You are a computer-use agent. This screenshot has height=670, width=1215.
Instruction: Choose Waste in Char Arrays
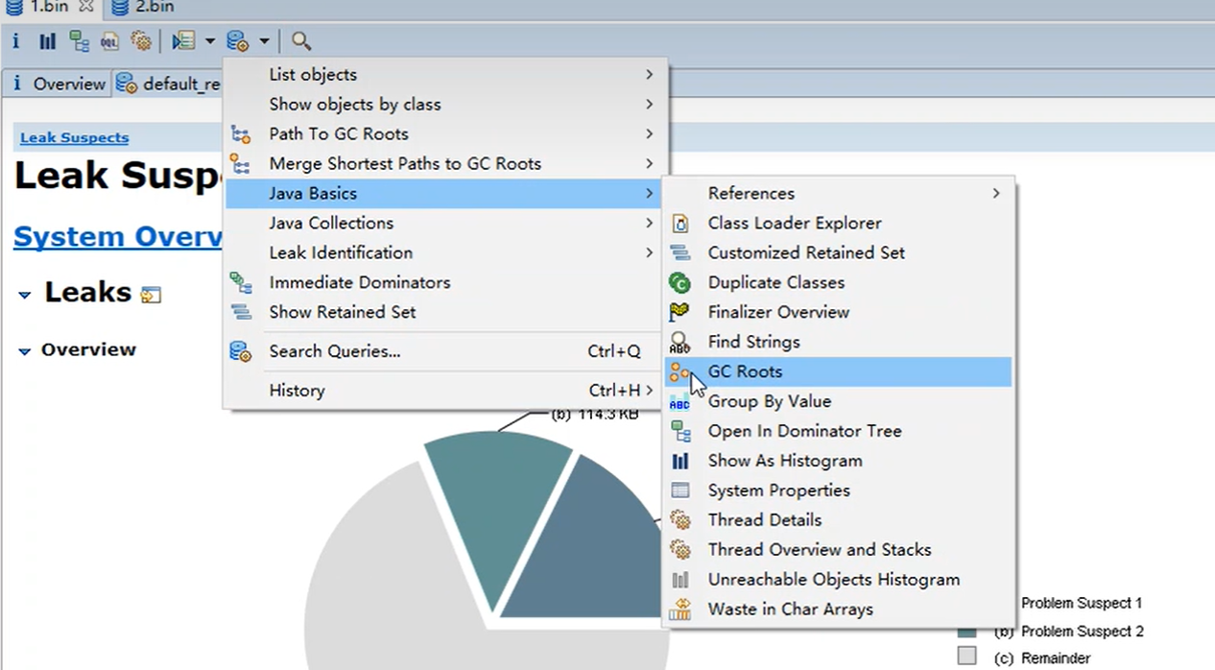click(839, 610)
